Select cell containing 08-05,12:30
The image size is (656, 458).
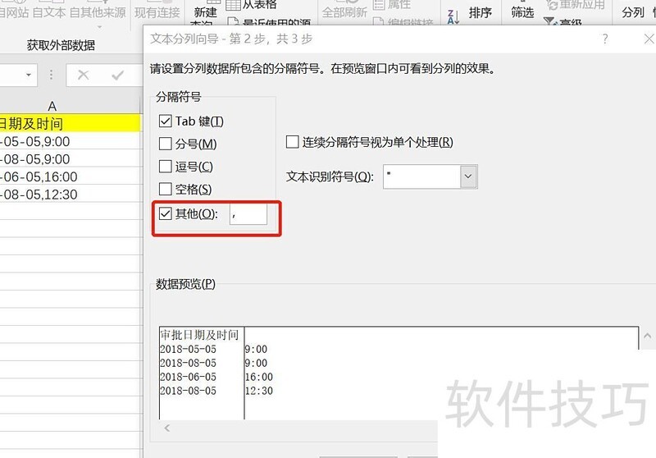tap(71, 194)
